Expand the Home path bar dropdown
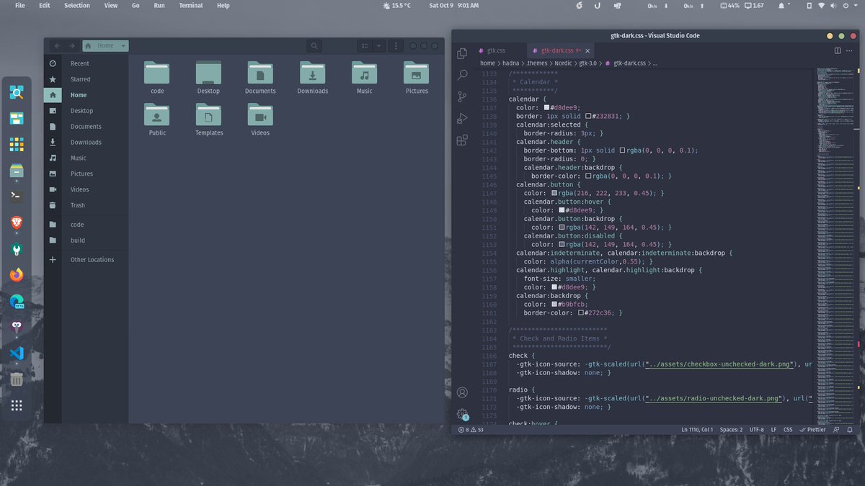The height and width of the screenshot is (486, 865). pos(124,46)
